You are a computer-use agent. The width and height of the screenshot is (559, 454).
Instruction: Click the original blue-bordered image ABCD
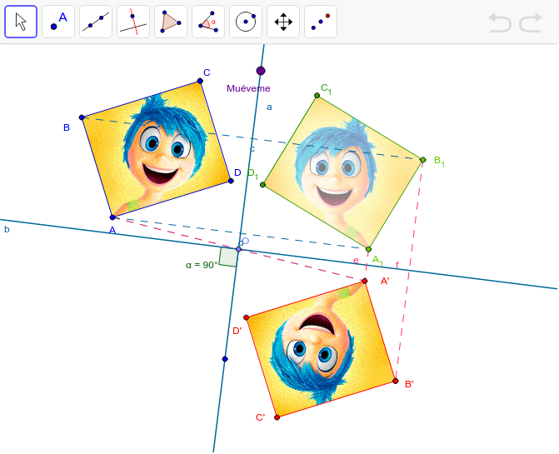point(156,149)
